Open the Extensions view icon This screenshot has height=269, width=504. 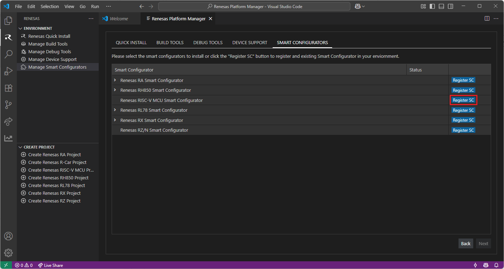[8, 88]
